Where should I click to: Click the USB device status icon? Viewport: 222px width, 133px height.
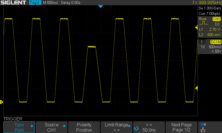pos(203,124)
